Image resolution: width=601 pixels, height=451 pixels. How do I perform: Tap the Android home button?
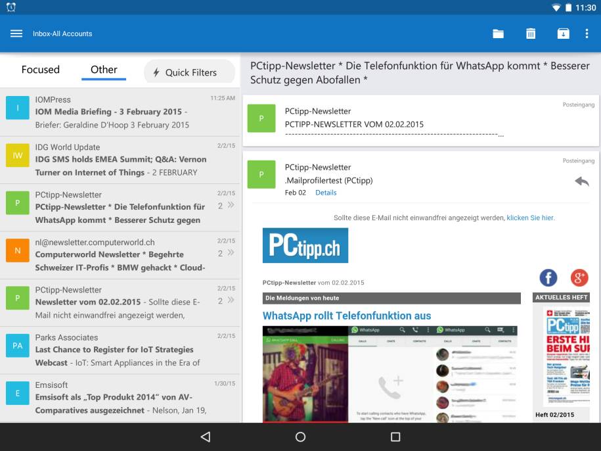301,437
